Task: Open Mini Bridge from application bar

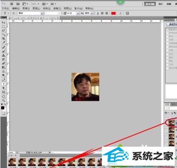Action: click(18, 4)
